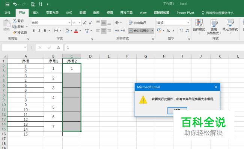Open Print Preview from quick access toolbar
Image resolution: width=244 pixels, height=149 pixels.
33,4
